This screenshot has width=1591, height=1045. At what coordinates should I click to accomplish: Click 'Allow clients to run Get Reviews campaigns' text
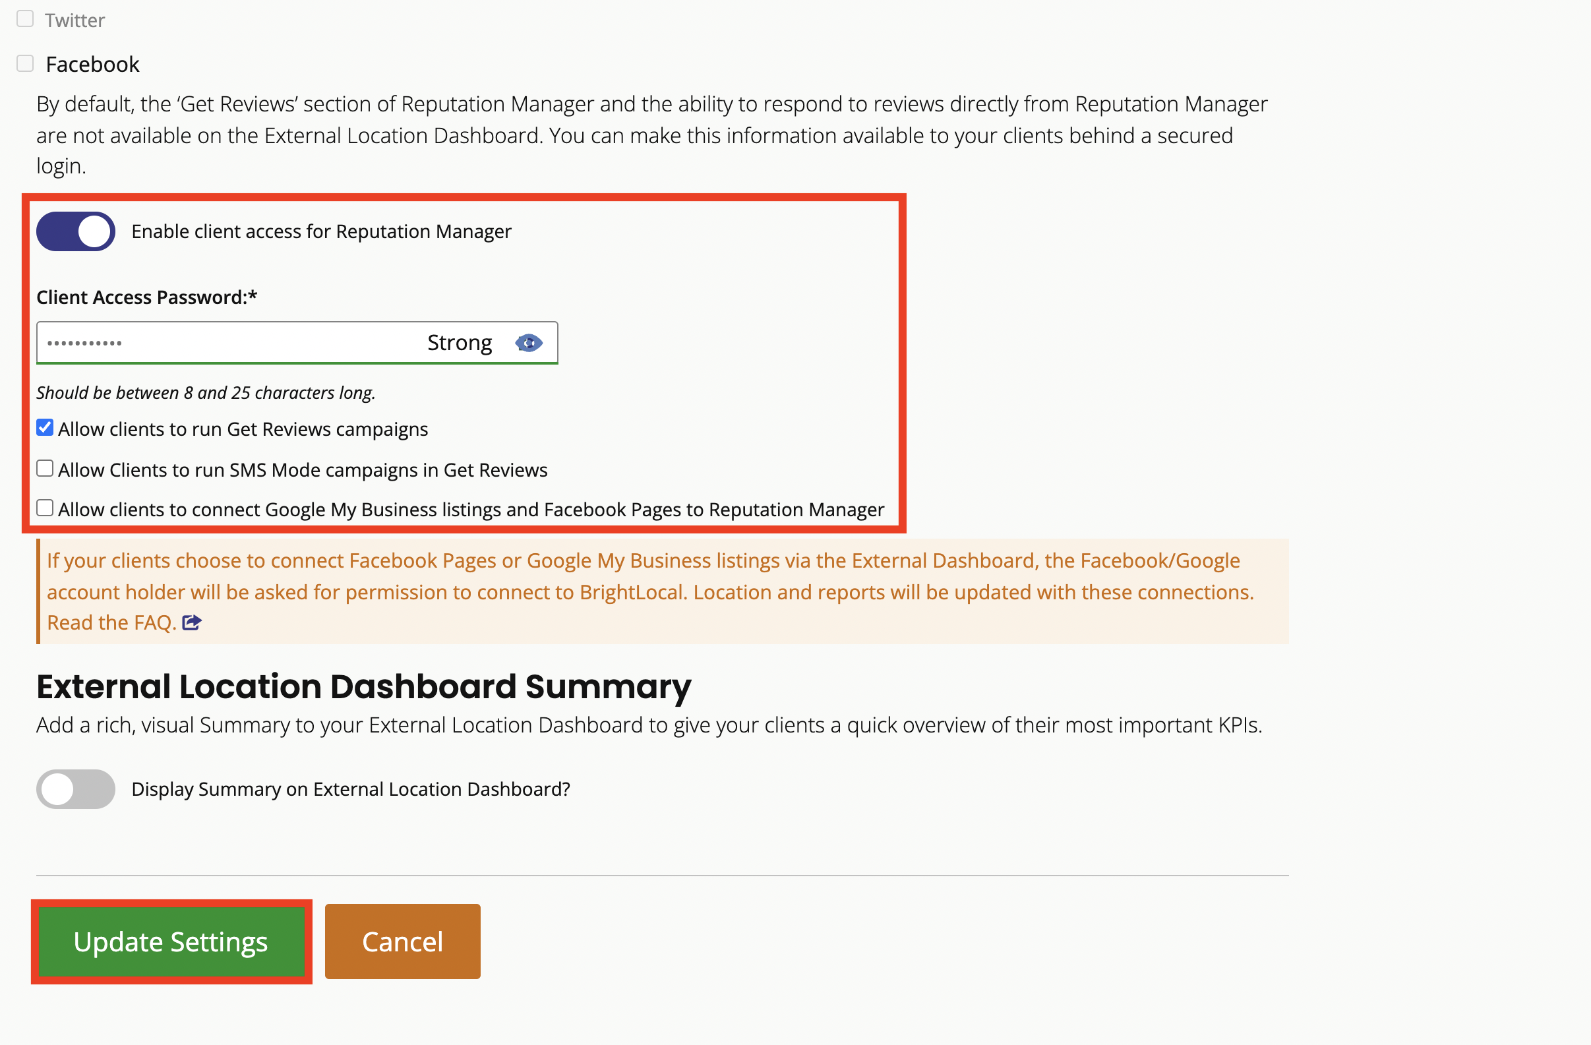[x=243, y=429]
